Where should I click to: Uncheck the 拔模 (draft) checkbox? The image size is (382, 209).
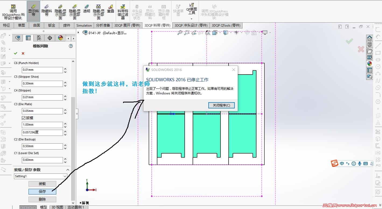24,118
